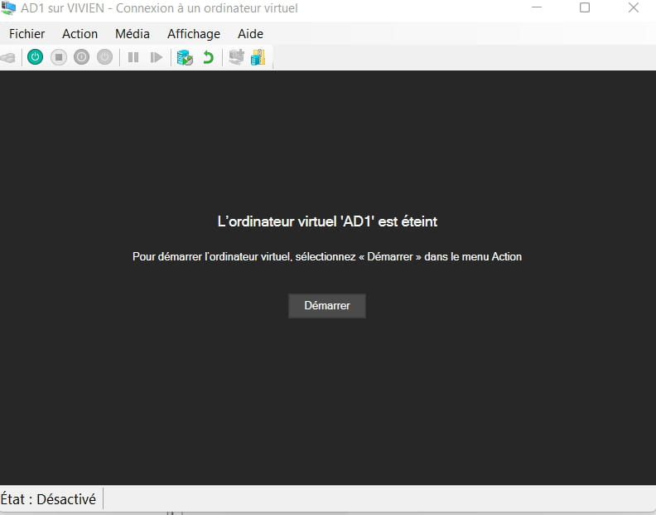Click the 'État : Désactivé' status text
This screenshot has height=515, width=656.
click(48, 499)
